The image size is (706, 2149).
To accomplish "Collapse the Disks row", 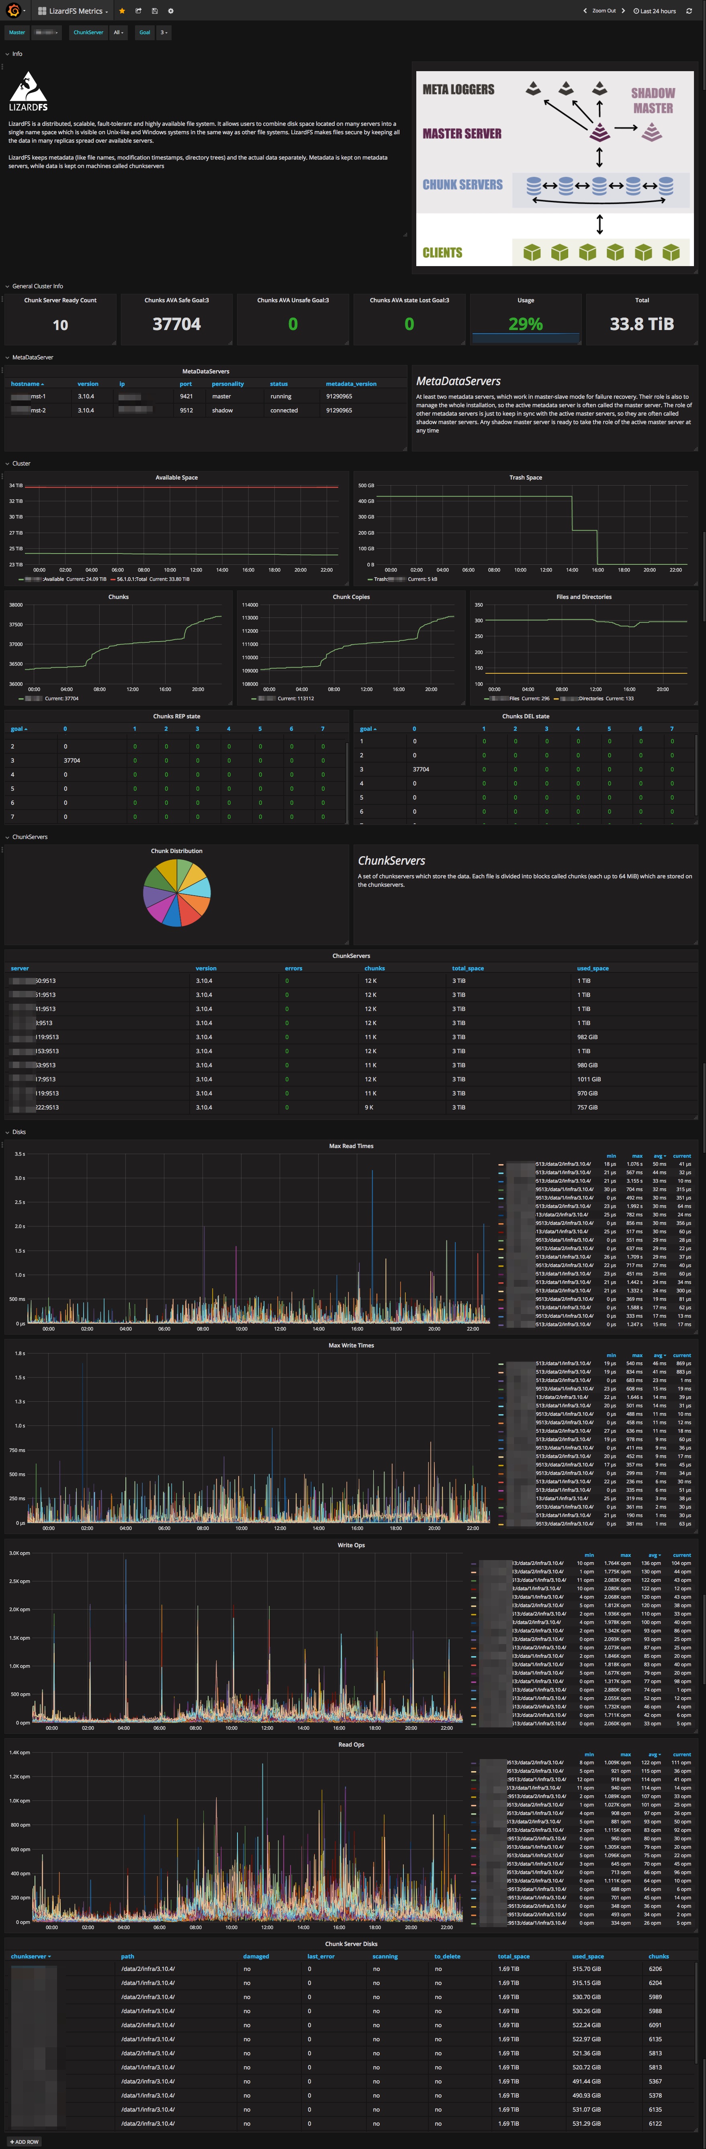I will coord(16,1132).
